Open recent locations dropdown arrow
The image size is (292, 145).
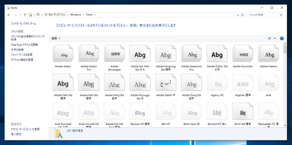pyautogui.click(x=20, y=15)
